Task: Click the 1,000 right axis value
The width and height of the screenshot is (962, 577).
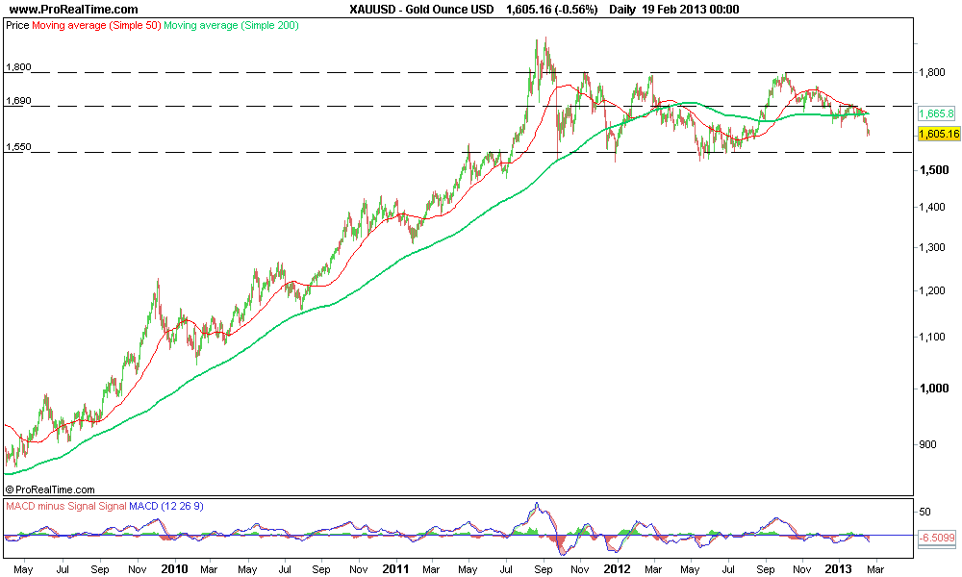Action: pyautogui.click(x=933, y=389)
